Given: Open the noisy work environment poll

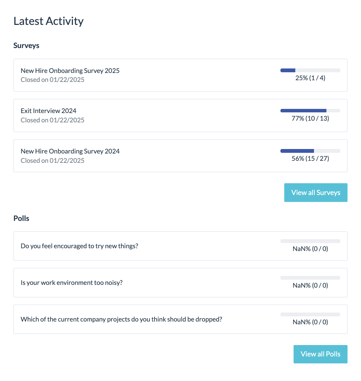Looking at the screenshot, I should 180,282.
